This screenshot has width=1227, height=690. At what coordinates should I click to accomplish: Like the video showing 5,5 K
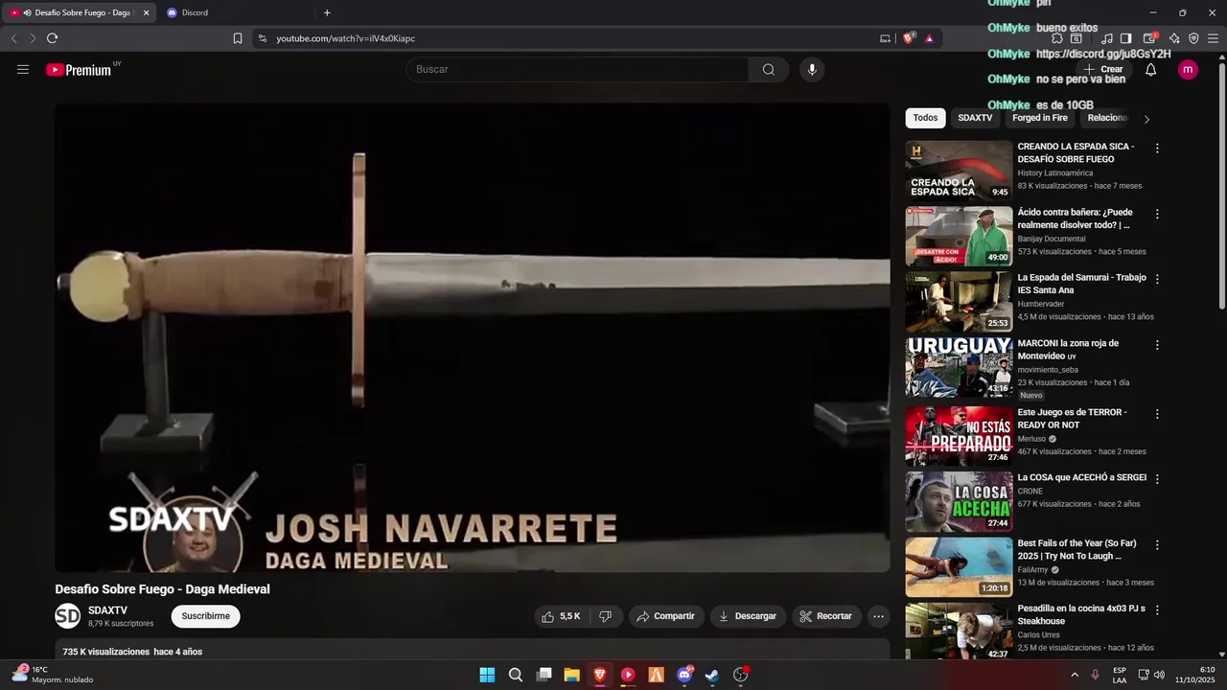tap(562, 616)
